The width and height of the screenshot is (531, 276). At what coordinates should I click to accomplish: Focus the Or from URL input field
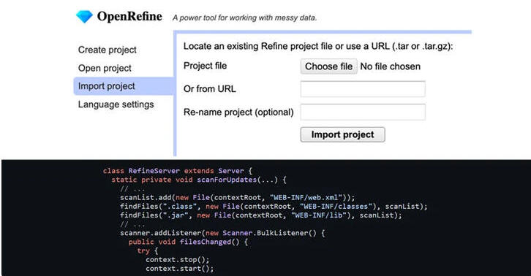(x=363, y=89)
